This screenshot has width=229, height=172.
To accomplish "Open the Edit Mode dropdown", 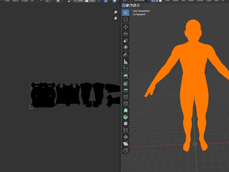I will (x=140, y=1).
